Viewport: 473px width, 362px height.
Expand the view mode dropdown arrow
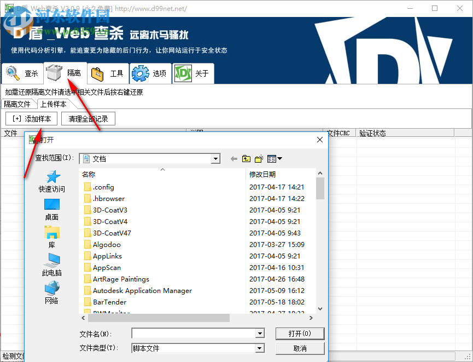point(280,158)
